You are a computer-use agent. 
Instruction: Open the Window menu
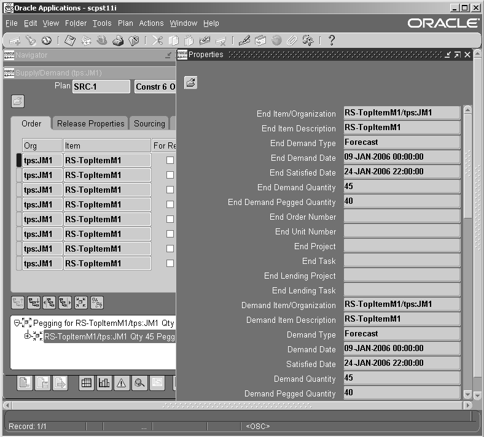pos(184,23)
